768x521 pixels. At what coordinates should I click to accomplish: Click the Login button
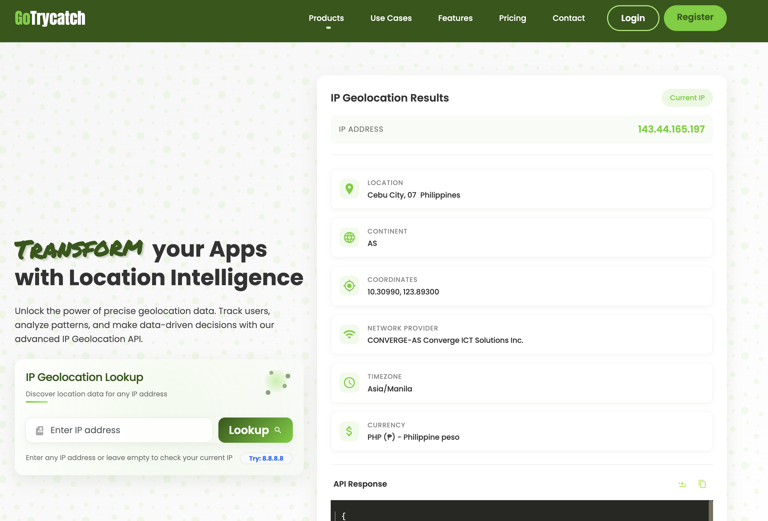coord(633,18)
